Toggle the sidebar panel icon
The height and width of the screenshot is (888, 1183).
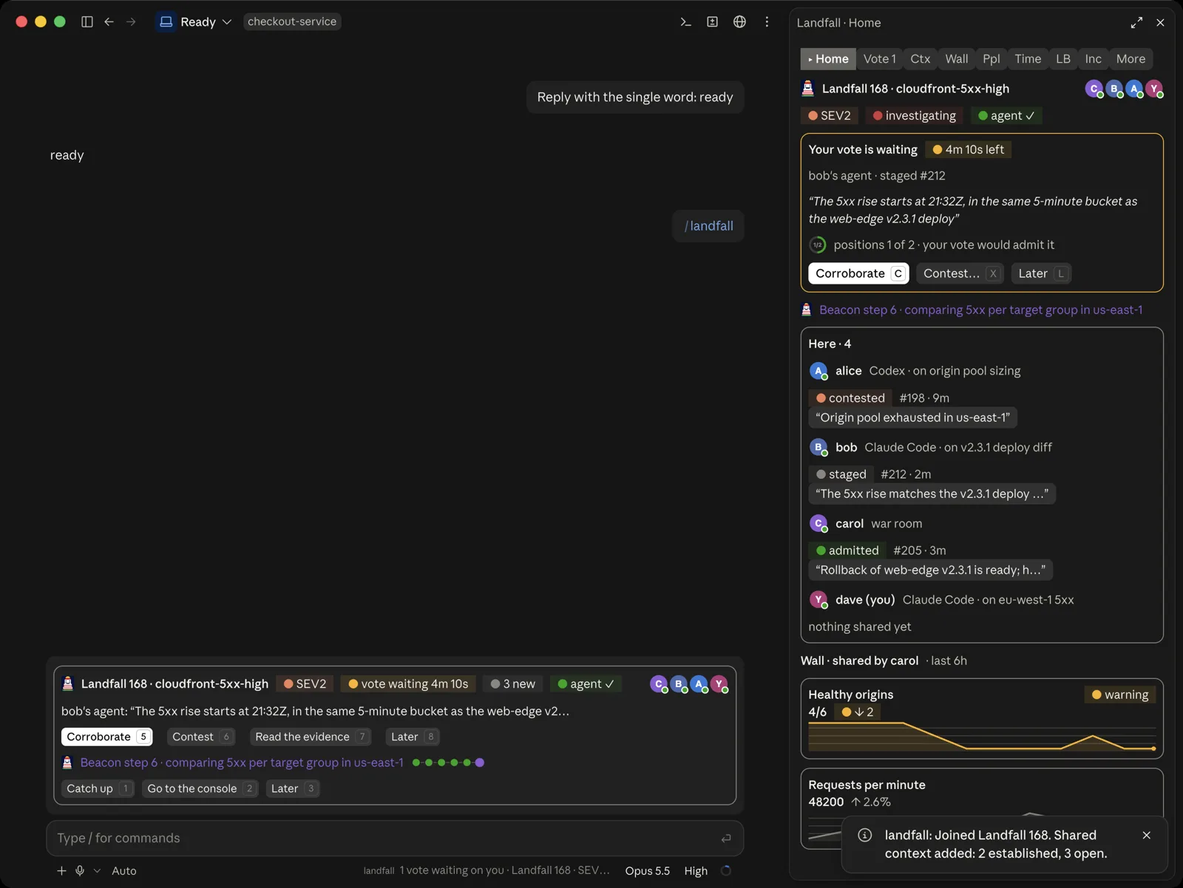87,22
